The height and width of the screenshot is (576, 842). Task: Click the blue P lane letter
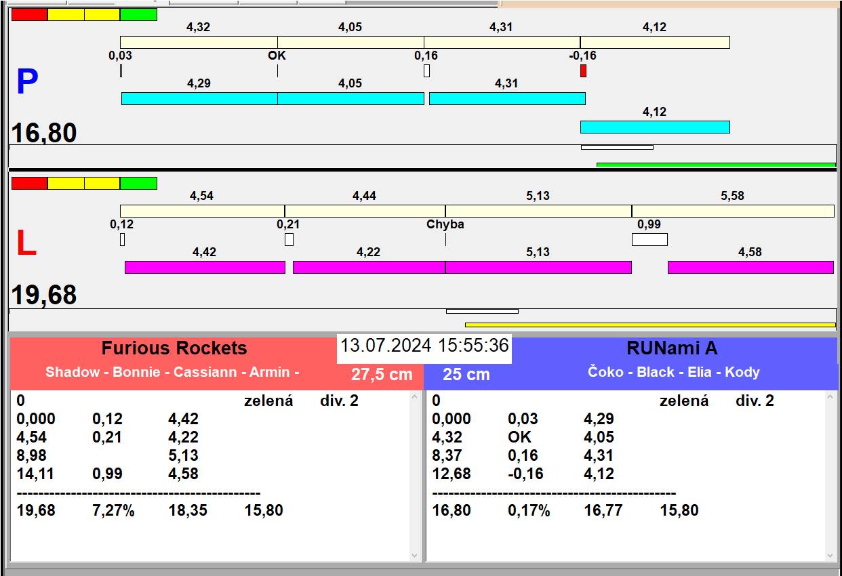(x=27, y=82)
